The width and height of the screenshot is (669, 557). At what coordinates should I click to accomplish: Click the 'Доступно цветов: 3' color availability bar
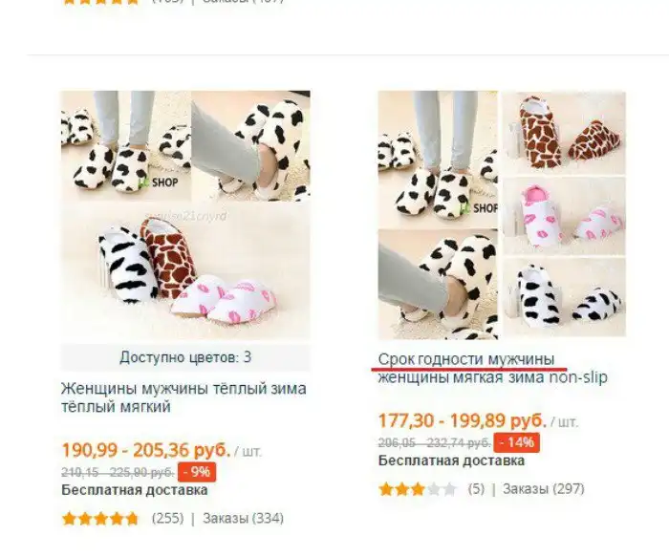(x=185, y=357)
